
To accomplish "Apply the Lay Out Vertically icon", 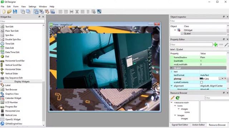I will (x=66, y=11).
